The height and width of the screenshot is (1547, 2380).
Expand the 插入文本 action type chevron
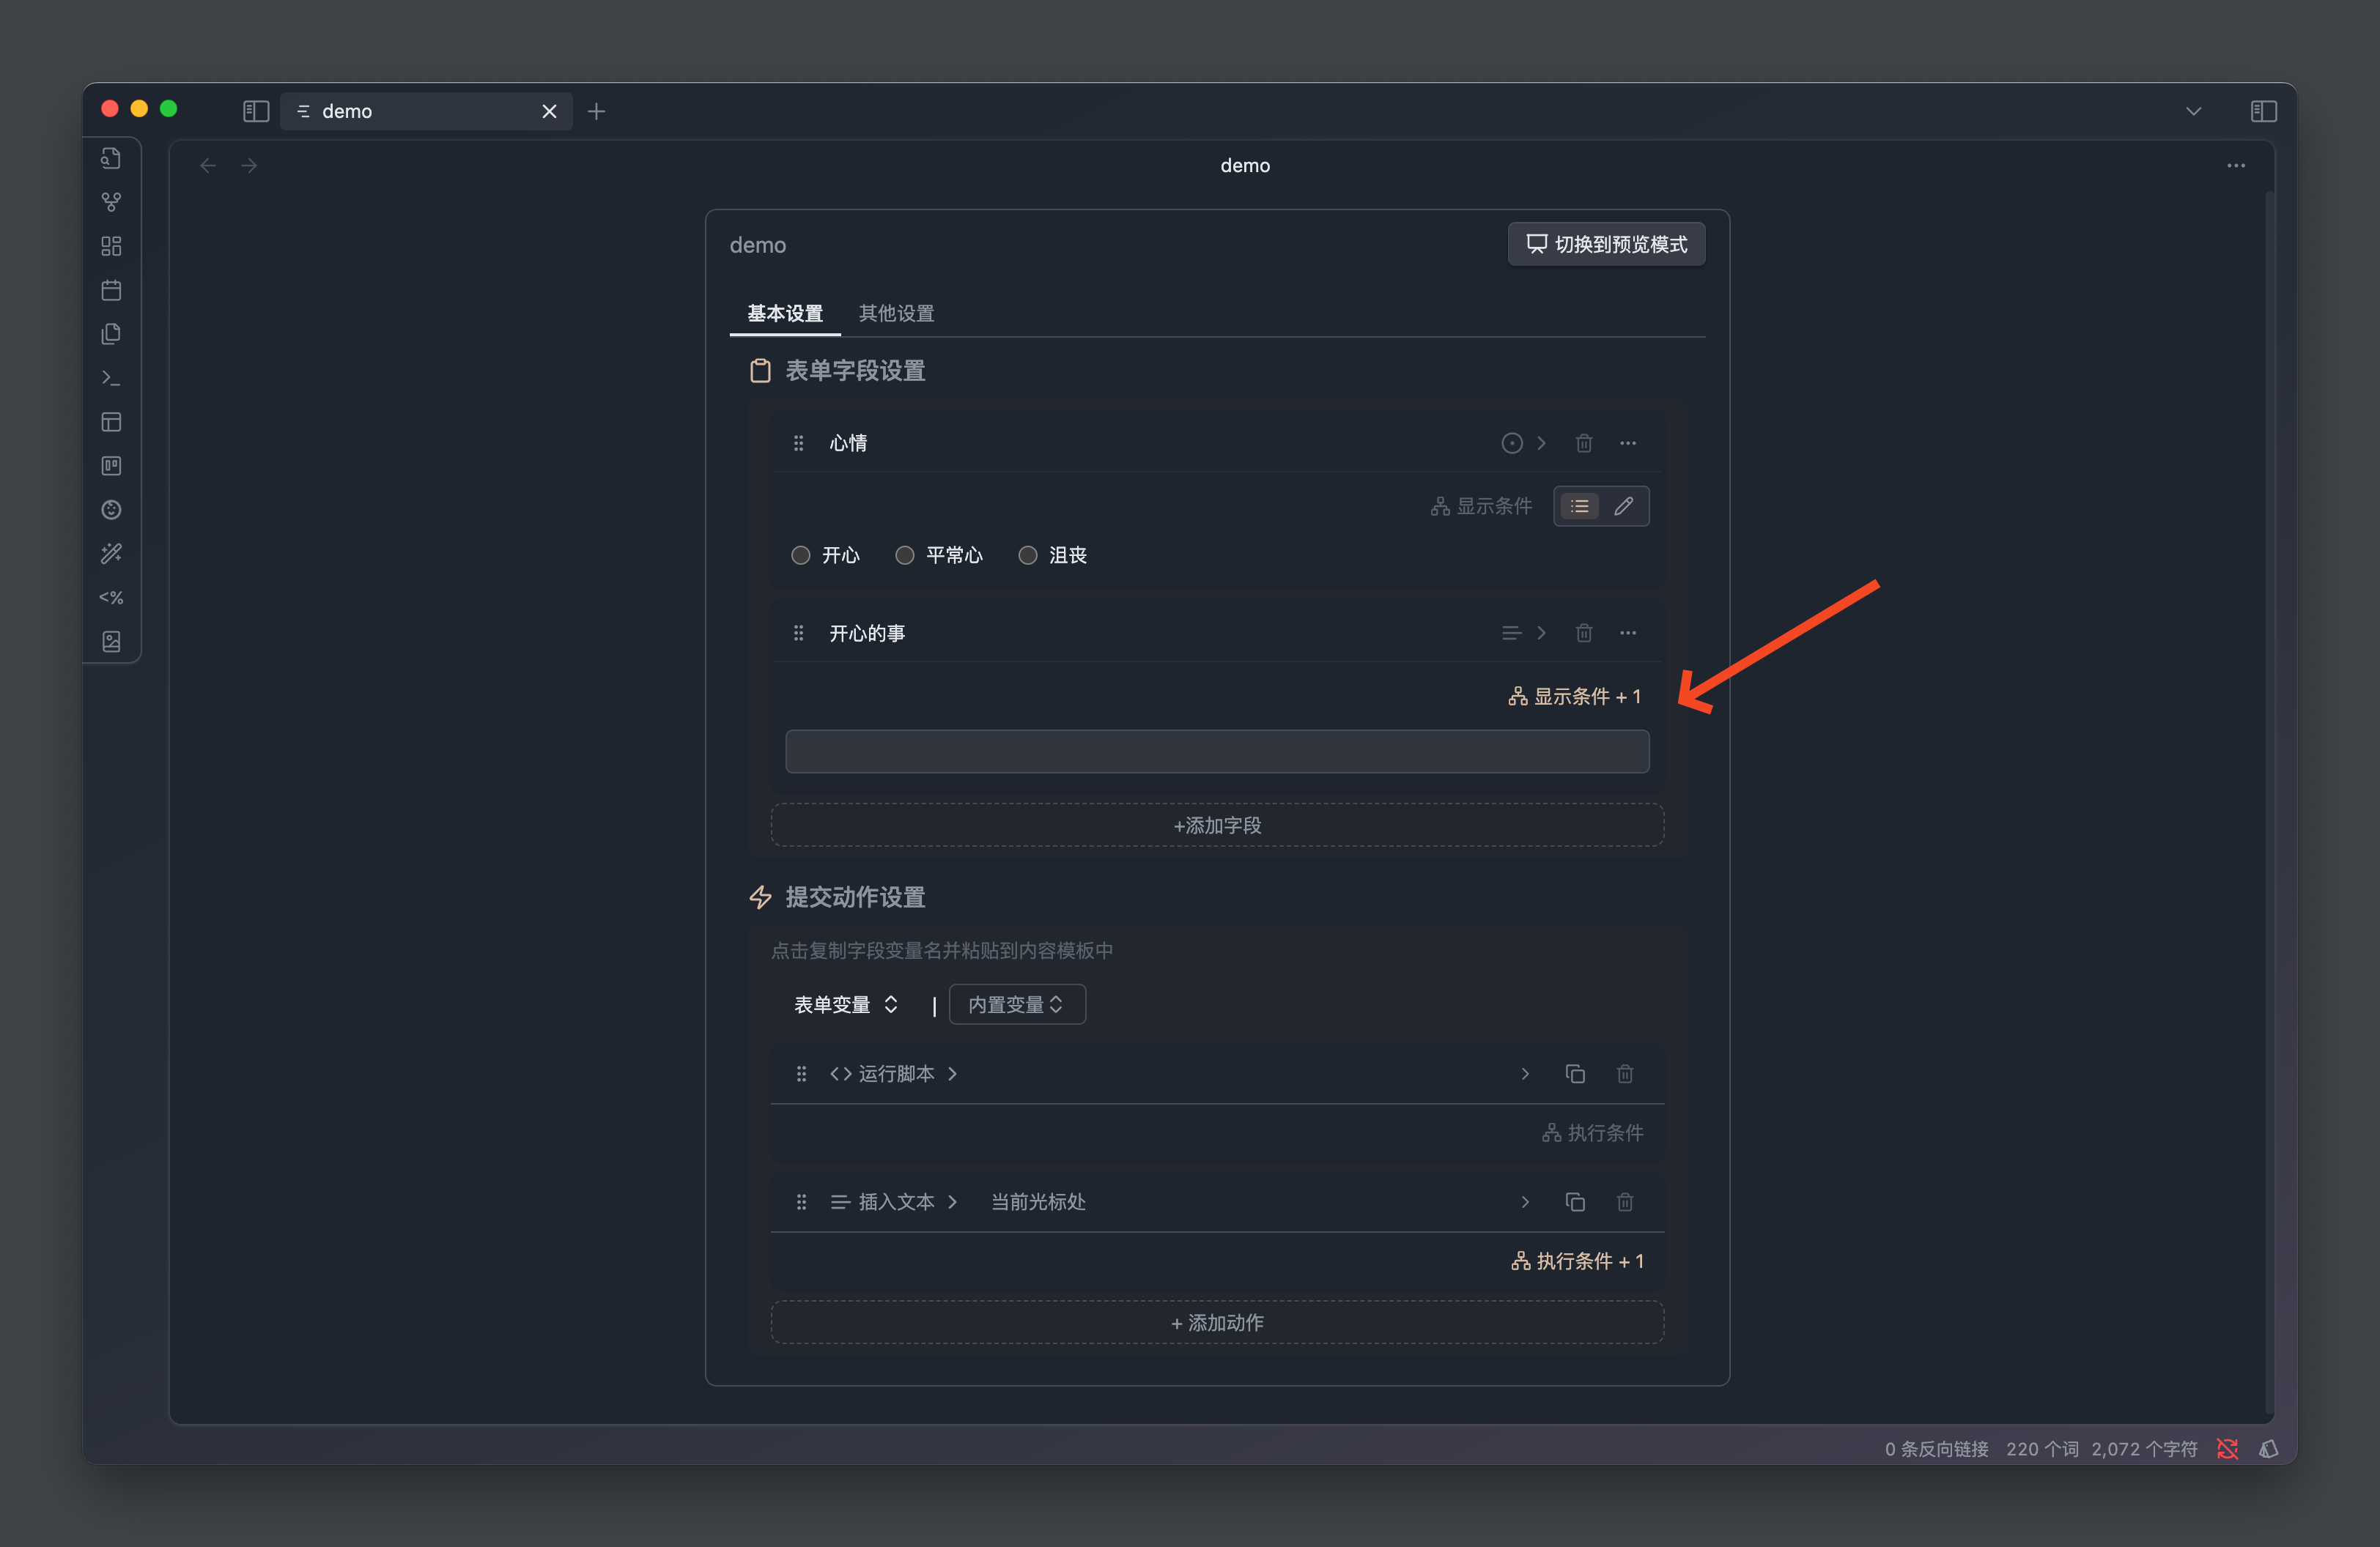[952, 1201]
